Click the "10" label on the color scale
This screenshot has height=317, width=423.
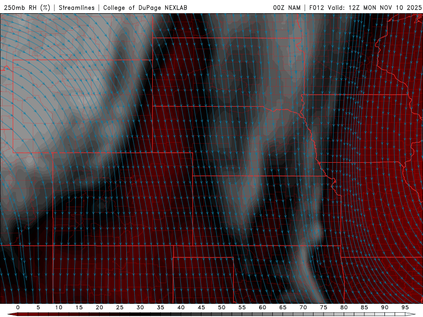pos(59,307)
